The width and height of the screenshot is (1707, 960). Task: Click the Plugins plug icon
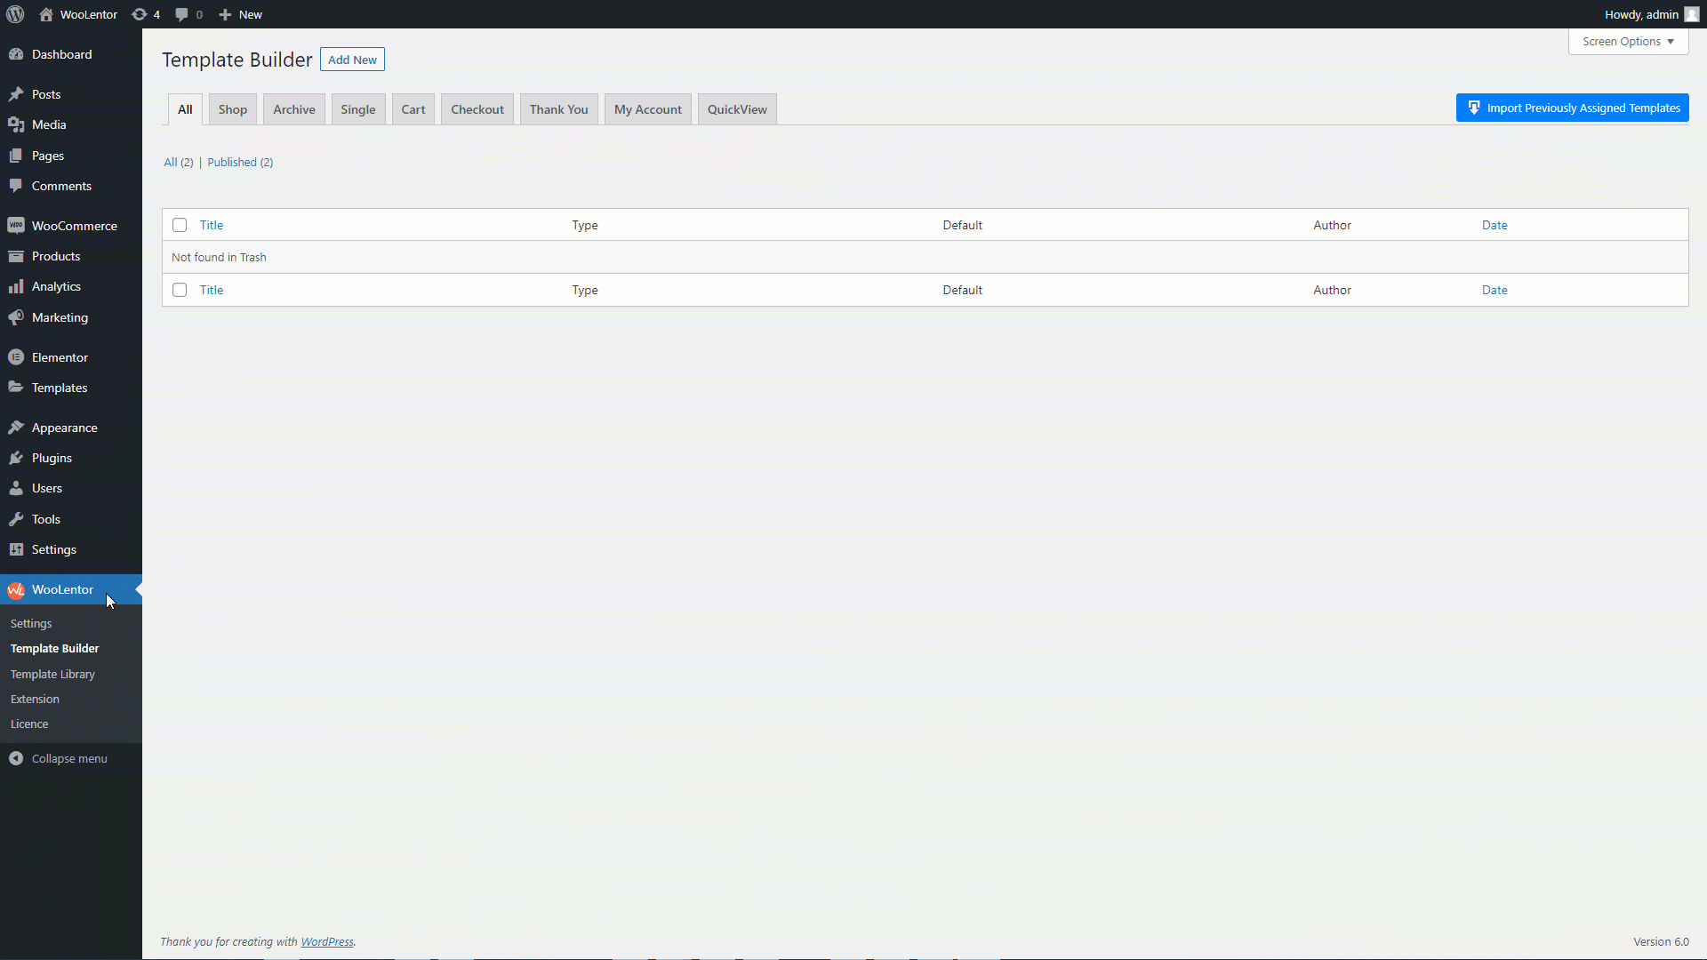click(16, 458)
